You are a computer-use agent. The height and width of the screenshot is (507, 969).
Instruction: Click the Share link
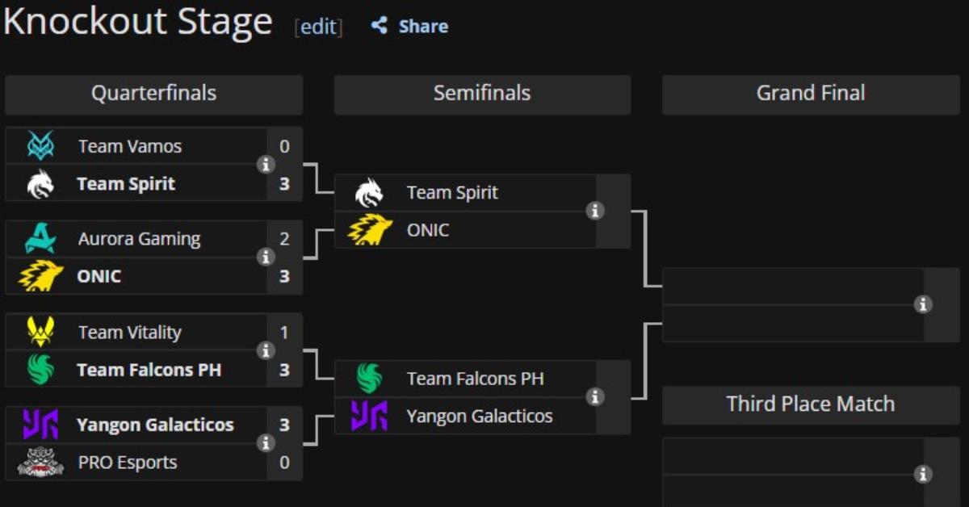(x=423, y=27)
